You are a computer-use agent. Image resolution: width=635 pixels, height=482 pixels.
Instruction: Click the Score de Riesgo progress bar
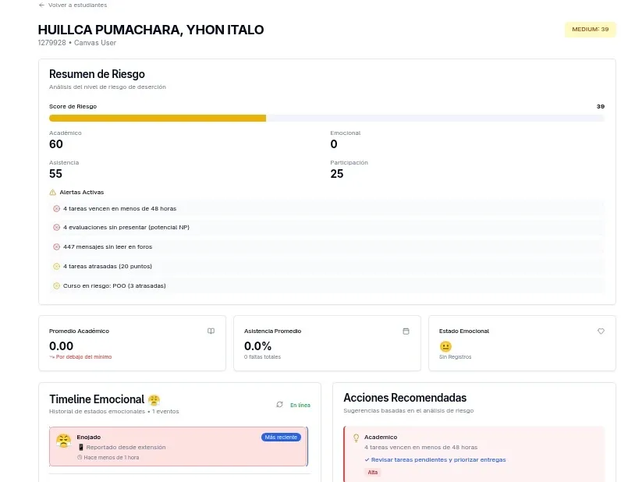pos(326,119)
